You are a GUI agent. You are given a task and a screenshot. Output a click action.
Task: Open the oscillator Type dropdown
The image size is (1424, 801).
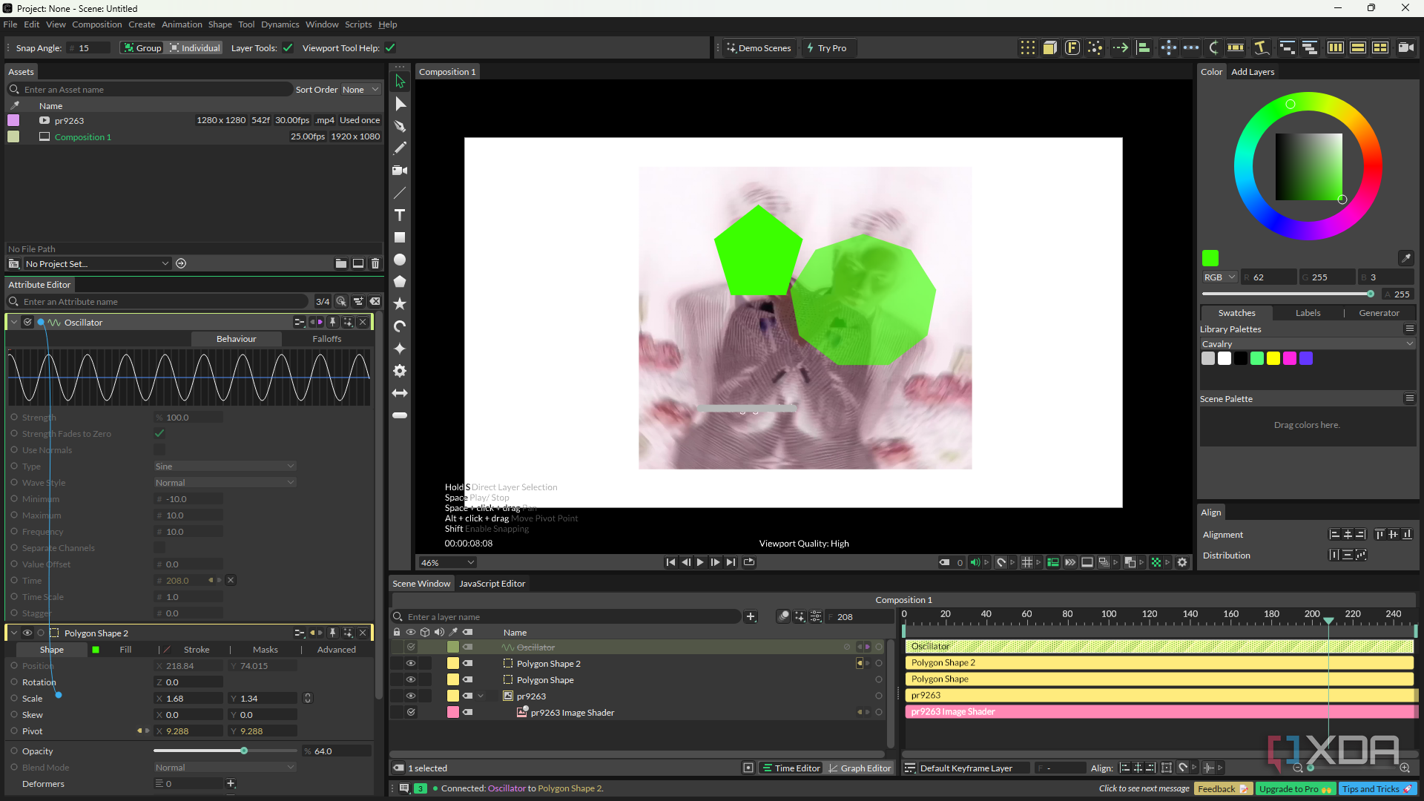(x=225, y=466)
